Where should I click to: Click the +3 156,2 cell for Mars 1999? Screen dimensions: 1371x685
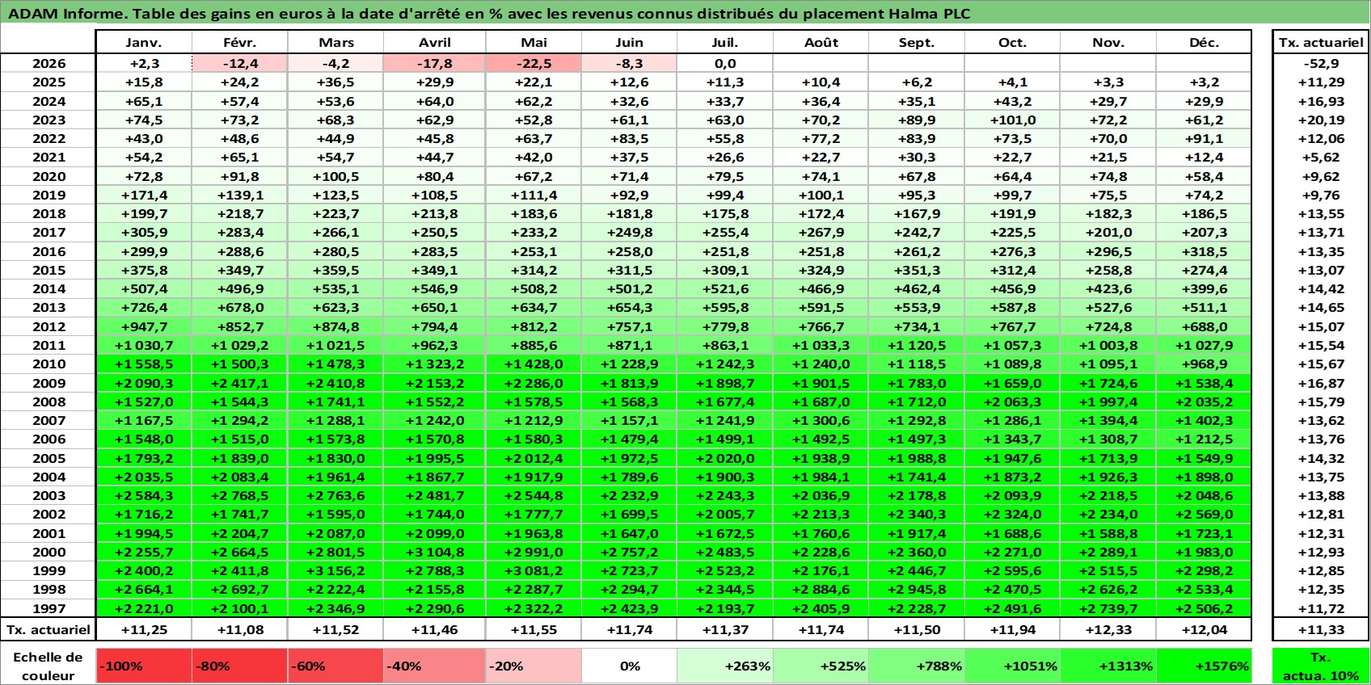tap(335, 571)
